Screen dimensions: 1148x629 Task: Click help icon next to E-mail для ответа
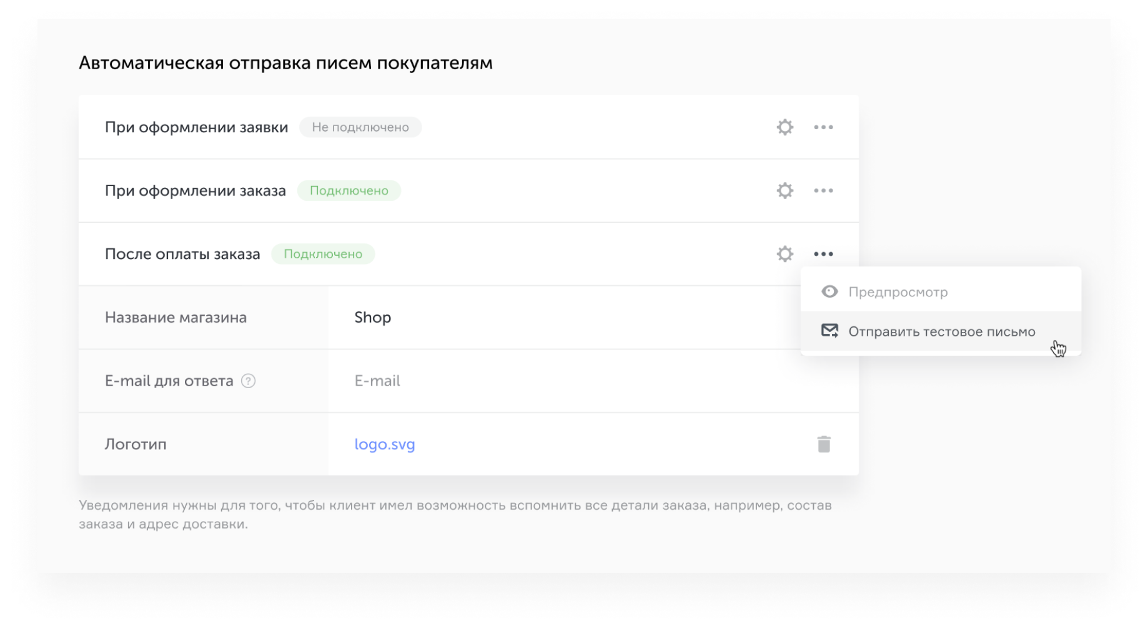[248, 381]
